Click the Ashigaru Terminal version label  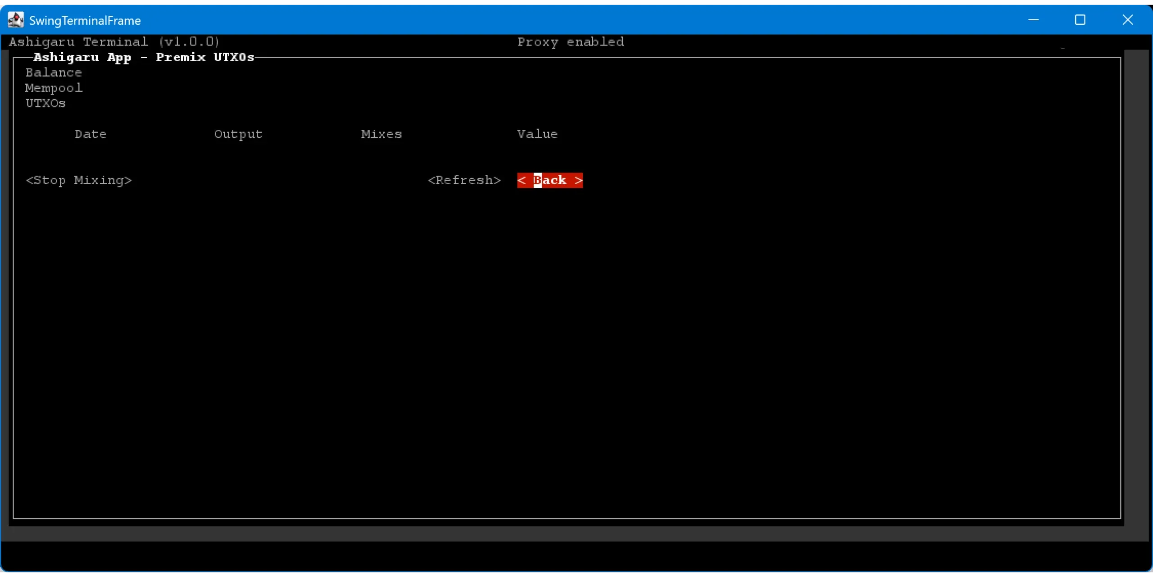(114, 42)
